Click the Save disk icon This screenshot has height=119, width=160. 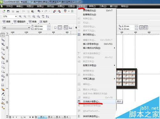pos(13,11)
